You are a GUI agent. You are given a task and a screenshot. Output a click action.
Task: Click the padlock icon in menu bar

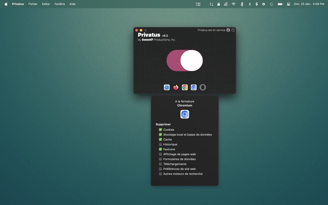(219, 4)
